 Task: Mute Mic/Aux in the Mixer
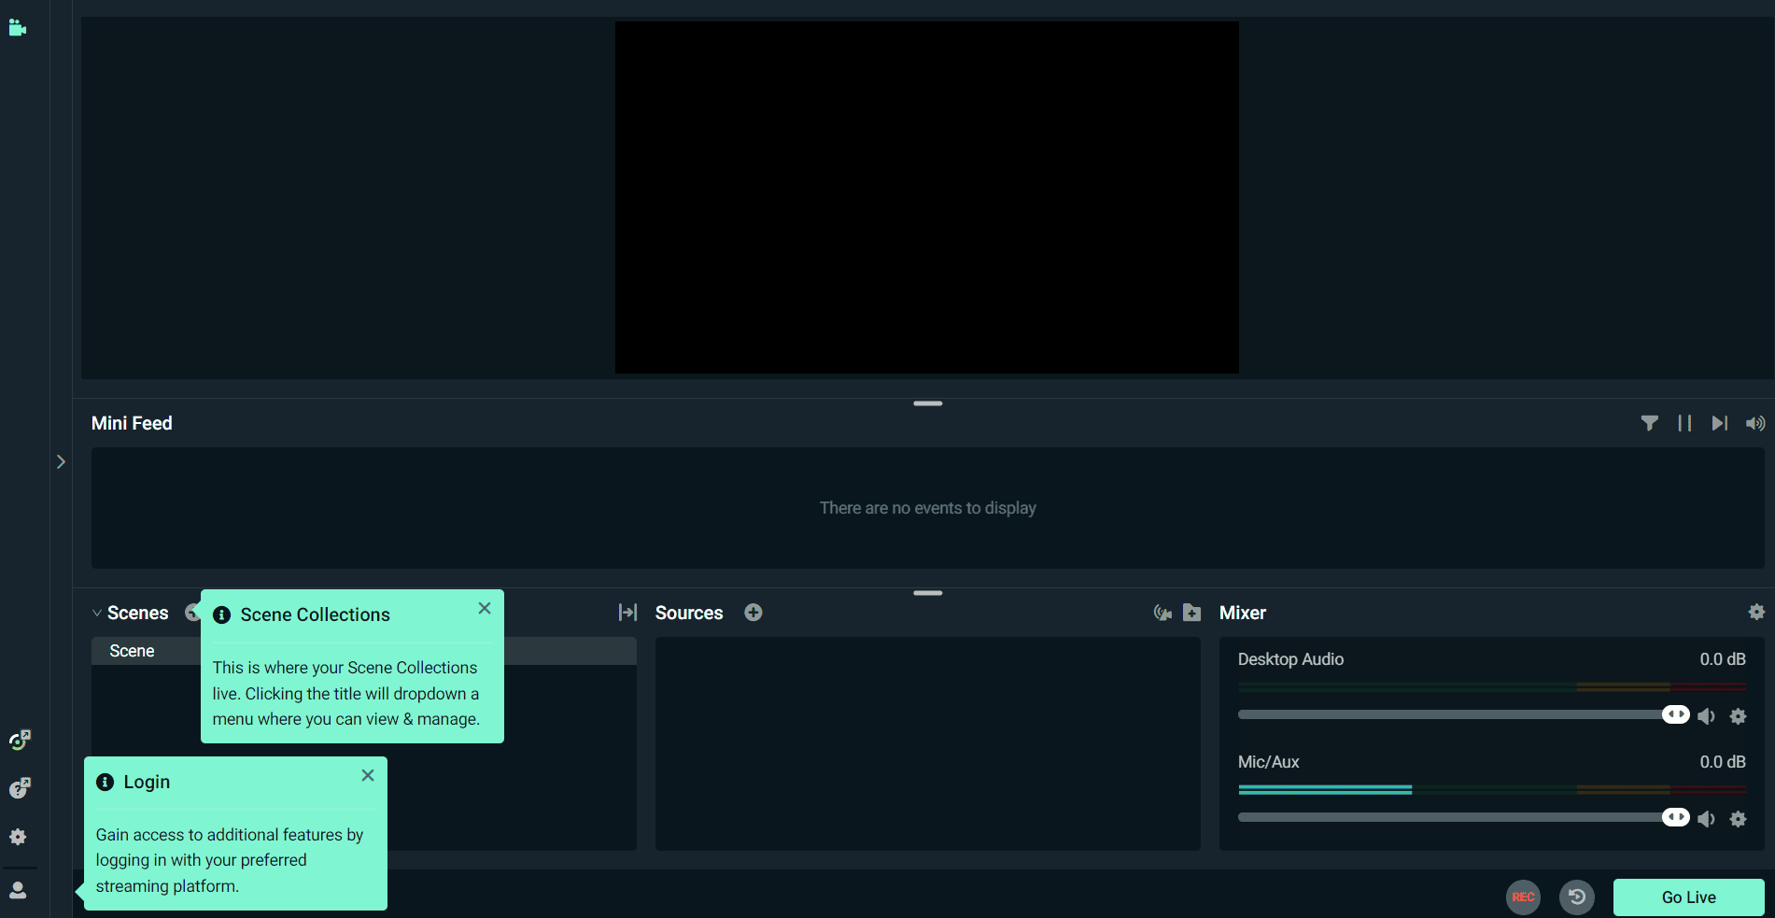1706,819
